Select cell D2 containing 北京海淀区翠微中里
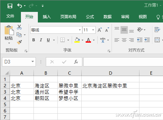 pyautogui.click(x=110, y=86)
